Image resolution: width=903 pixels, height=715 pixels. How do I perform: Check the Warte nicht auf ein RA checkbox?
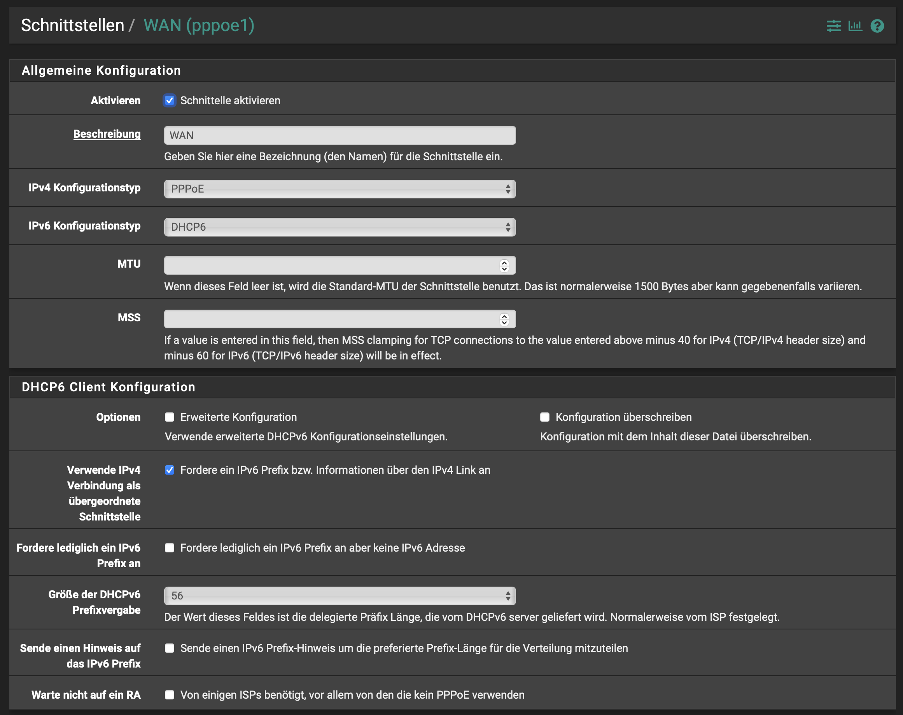point(170,695)
